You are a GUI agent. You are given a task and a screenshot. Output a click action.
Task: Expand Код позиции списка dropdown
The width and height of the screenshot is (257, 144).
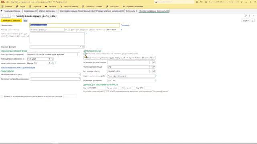click(151, 71)
